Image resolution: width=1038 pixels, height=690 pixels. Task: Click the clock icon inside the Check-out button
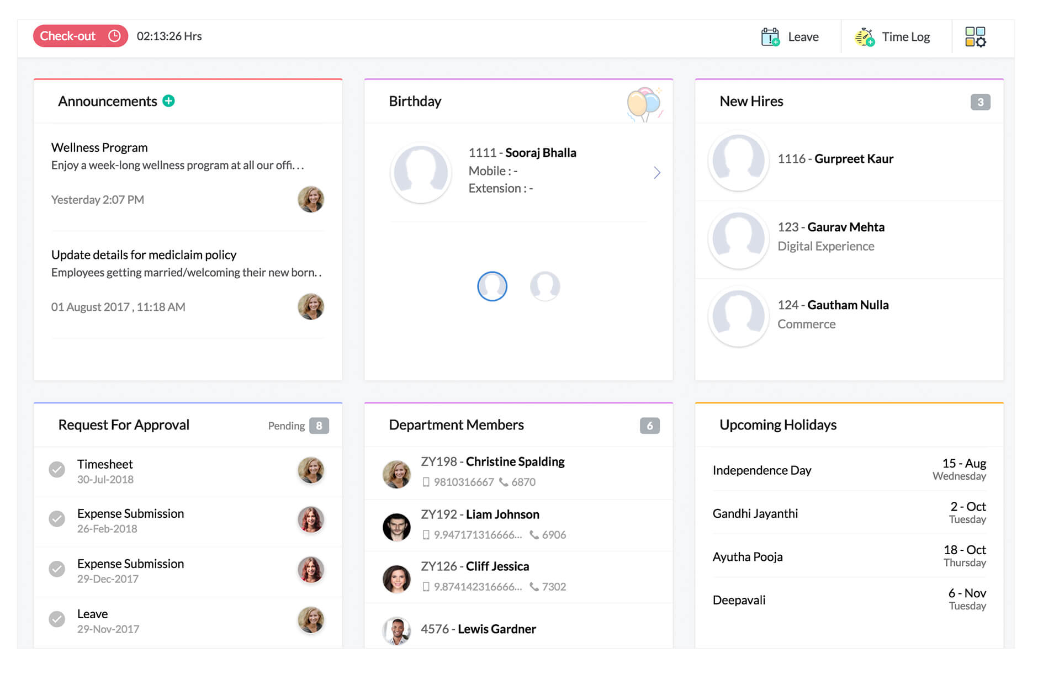click(x=115, y=35)
